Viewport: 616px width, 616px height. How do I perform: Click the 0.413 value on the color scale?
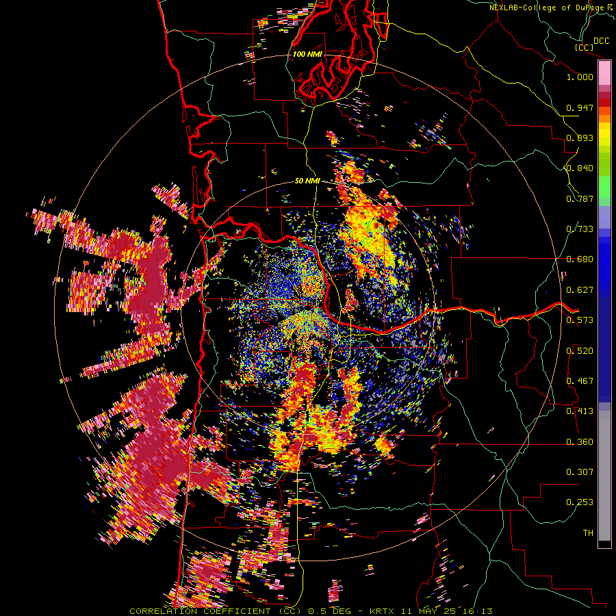click(x=580, y=411)
